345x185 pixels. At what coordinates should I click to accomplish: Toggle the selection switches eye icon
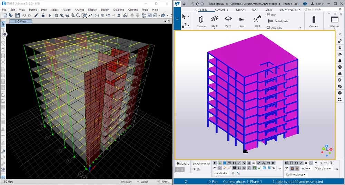tap(279, 169)
